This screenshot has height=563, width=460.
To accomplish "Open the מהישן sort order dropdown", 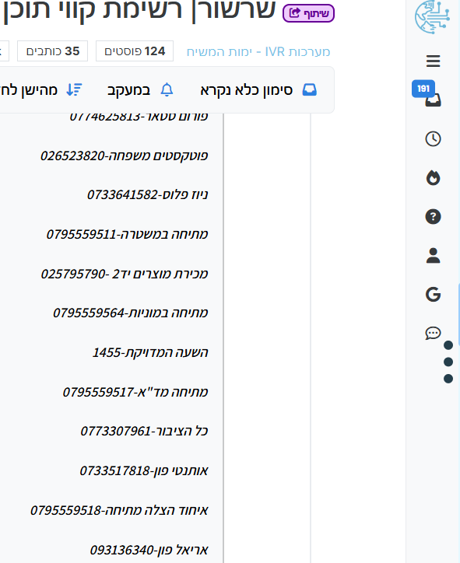I will click(x=41, y=89).
